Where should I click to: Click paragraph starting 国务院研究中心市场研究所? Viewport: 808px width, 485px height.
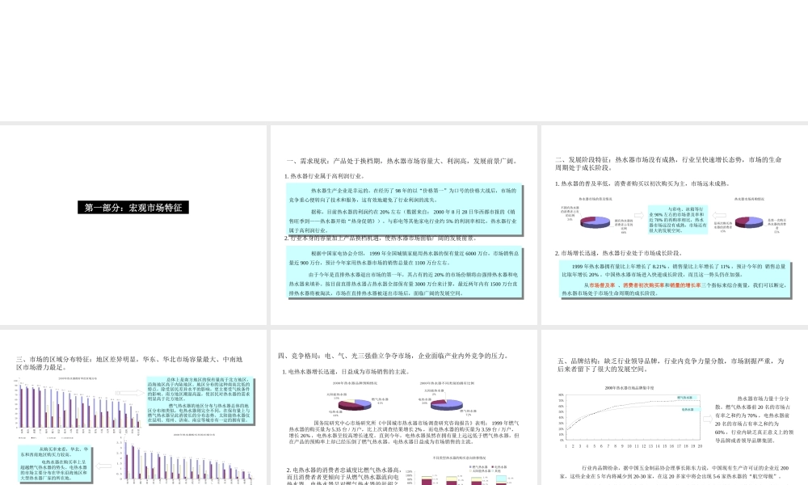(404, 432)
